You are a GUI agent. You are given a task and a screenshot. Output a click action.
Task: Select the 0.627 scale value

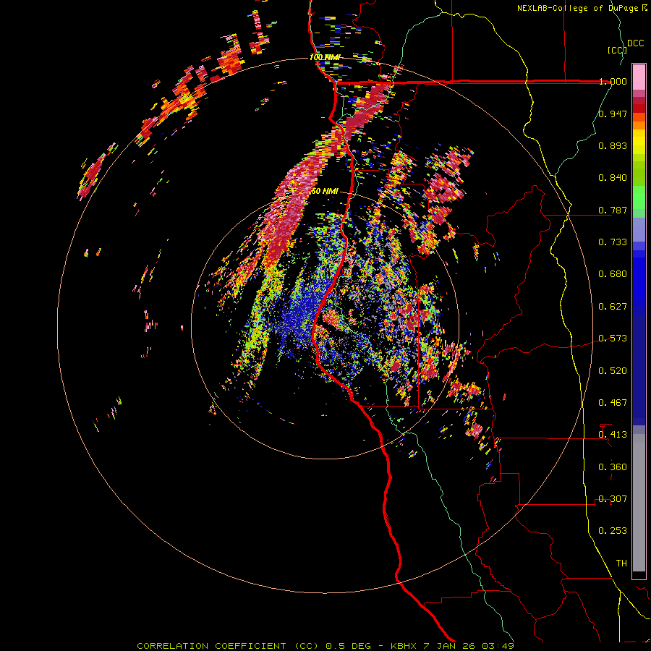[613, 307]
